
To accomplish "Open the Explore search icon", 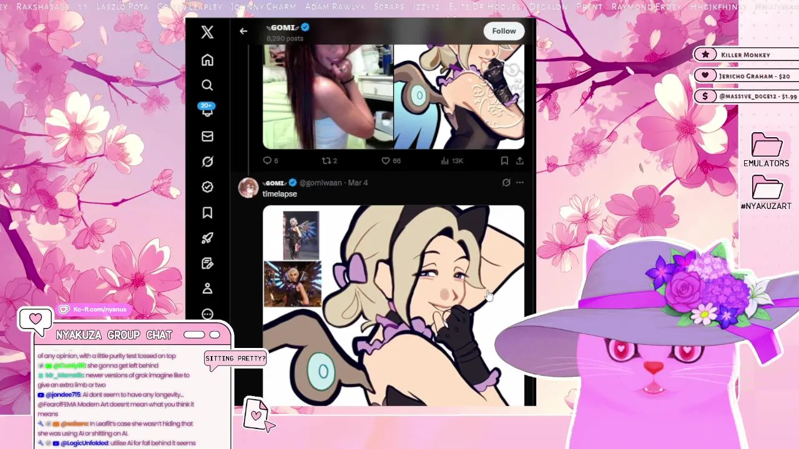I will 207,85.
